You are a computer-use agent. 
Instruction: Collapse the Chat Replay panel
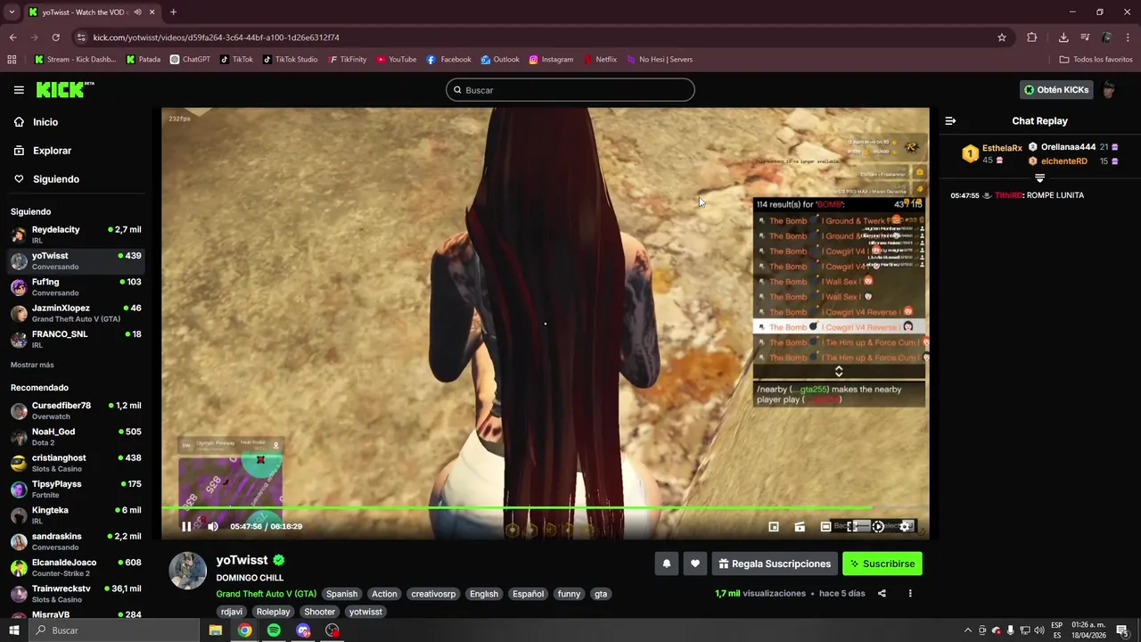950,121
